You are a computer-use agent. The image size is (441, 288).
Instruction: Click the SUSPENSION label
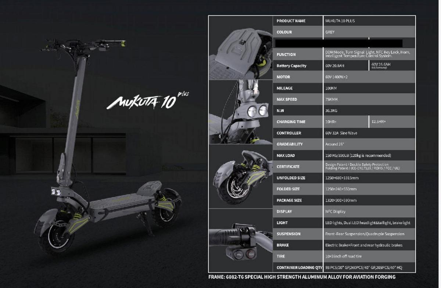point(288,234)
